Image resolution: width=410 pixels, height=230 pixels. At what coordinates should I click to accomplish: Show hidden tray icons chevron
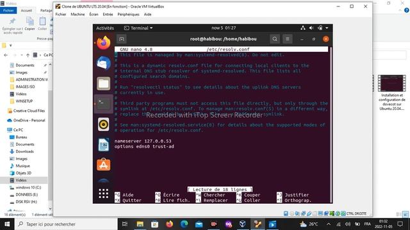point(329,224)
